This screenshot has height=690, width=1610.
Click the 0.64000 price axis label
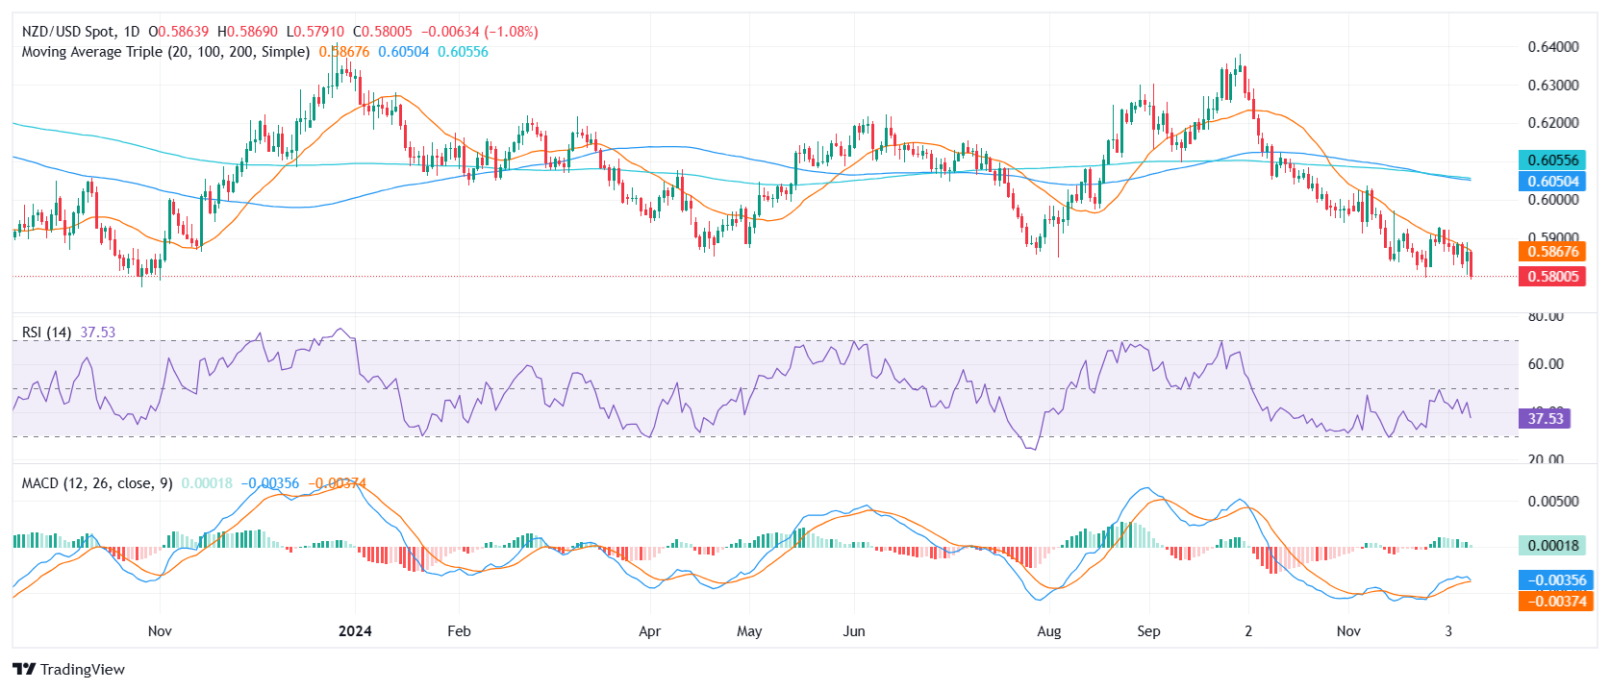pyautogui.click(x=1553, y=47)
